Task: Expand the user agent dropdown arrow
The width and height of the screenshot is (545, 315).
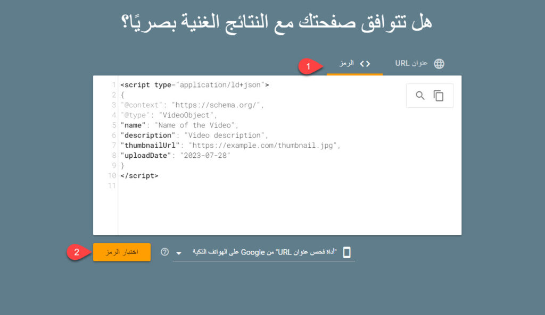Action: pyautogui.click(x=179, y=253)
